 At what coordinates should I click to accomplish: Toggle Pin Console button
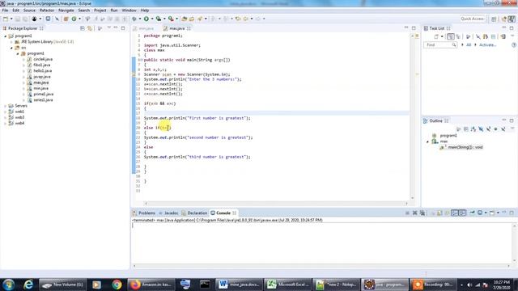pyautogui.click(x=472, y=213)
